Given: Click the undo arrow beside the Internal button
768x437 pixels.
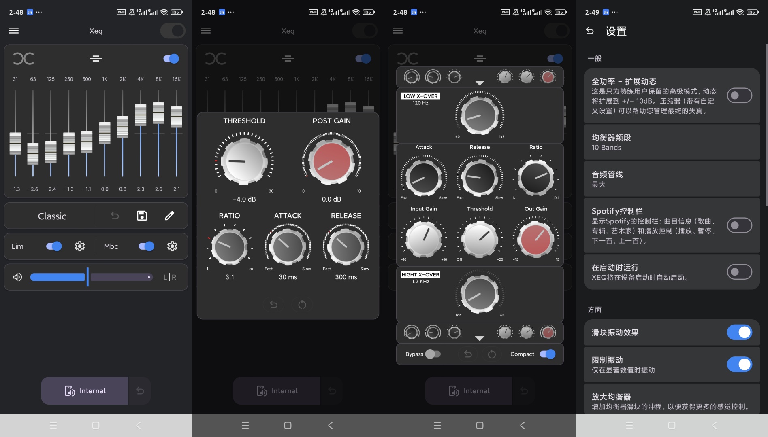Looking at the screenshot, I should [x=140, y=391].
